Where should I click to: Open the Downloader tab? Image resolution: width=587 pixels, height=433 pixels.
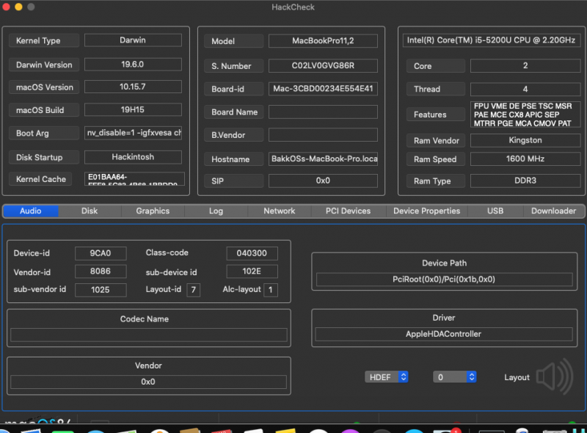pyautogui.click(x=554, y=211)
